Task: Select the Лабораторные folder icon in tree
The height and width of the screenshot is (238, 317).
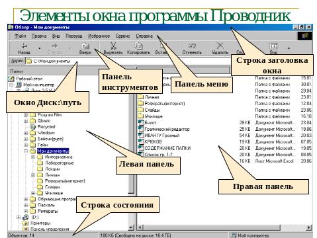Action: tap(40, 163)
